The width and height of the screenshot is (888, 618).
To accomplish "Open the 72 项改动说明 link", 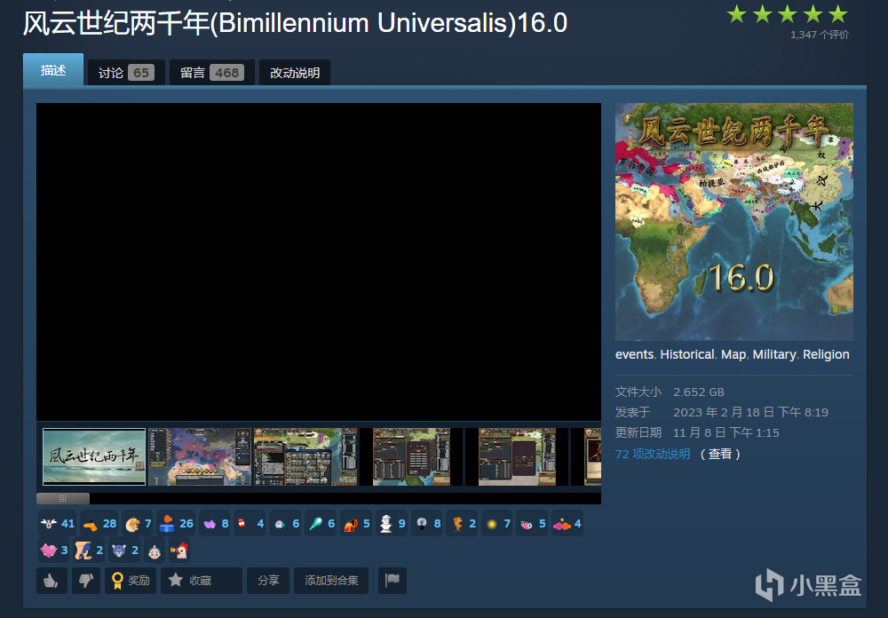I will (653, 455).
